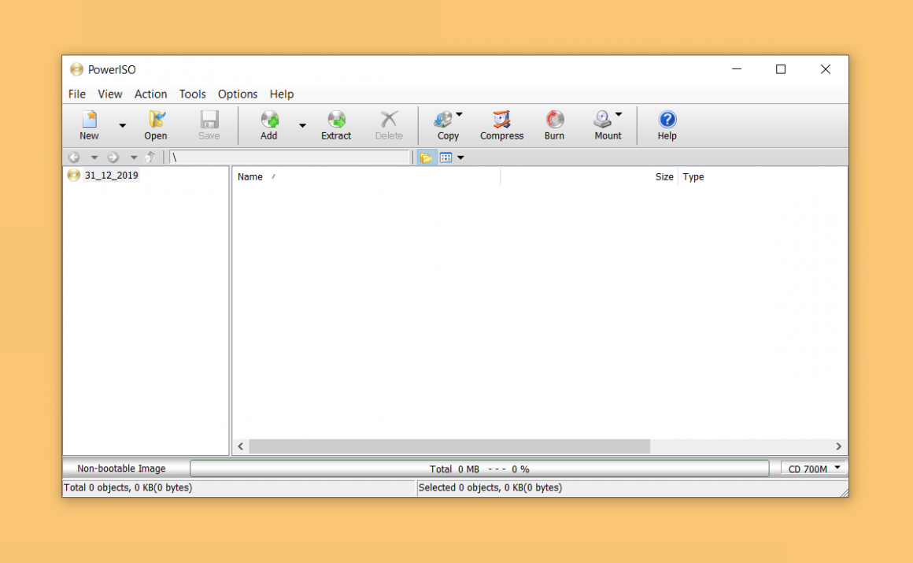Click the Copy disc toolbar icon

(x=443, y=120)
